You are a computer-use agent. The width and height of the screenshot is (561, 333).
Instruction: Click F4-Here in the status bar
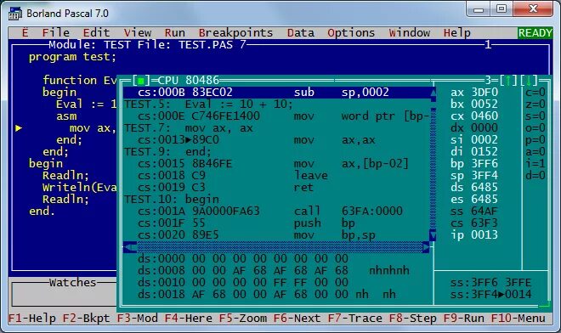pos(189,319)
